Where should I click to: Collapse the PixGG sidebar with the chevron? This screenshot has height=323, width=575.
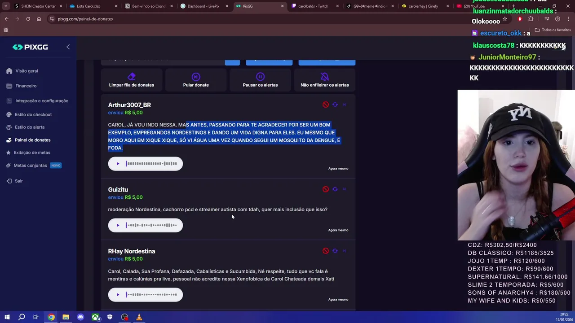[68, 47]
